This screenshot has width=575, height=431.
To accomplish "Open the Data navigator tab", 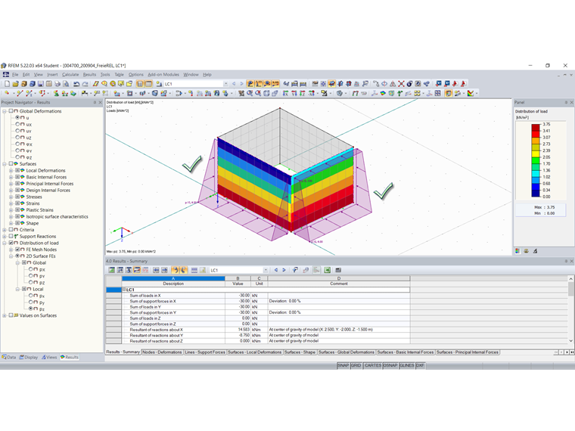I will pos(9,358).
